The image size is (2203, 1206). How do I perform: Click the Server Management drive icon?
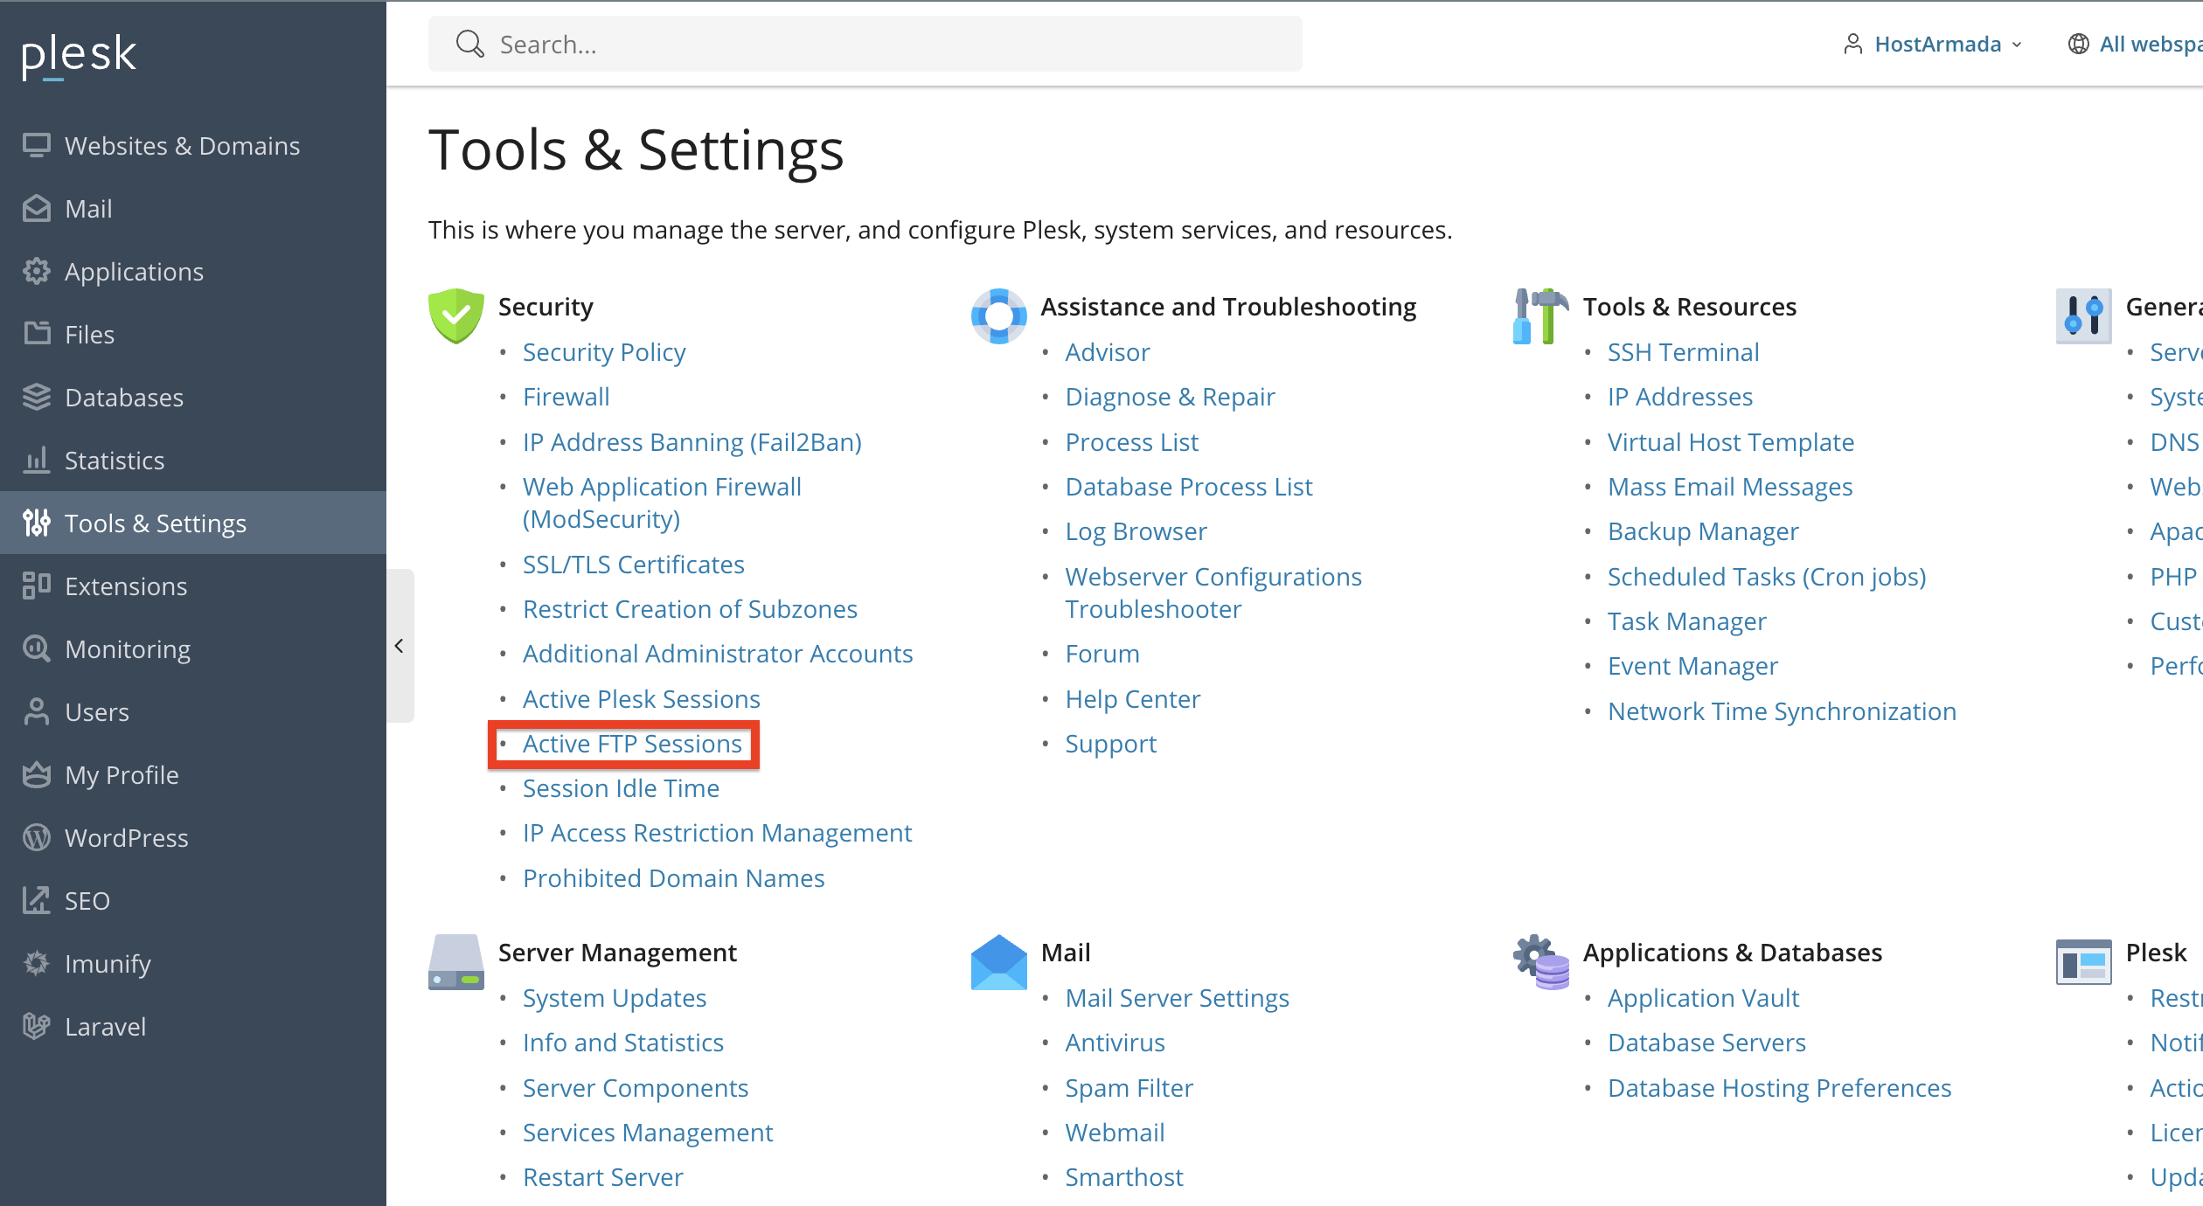pyautogui.click(x=455, y=961)
